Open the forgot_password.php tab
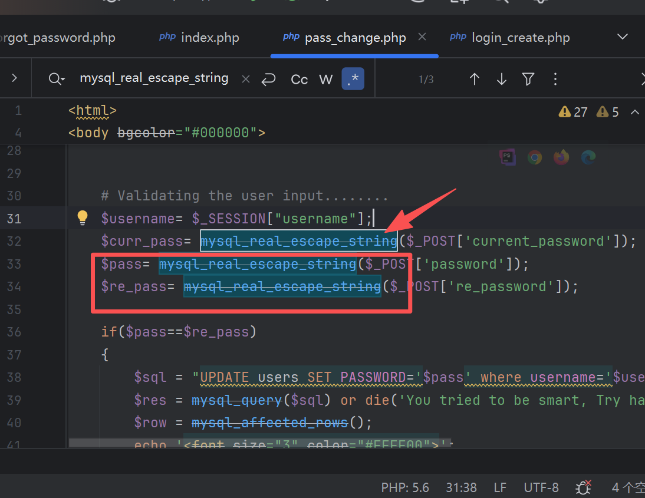Screen dimensions: 645x498 click(58, 37)
